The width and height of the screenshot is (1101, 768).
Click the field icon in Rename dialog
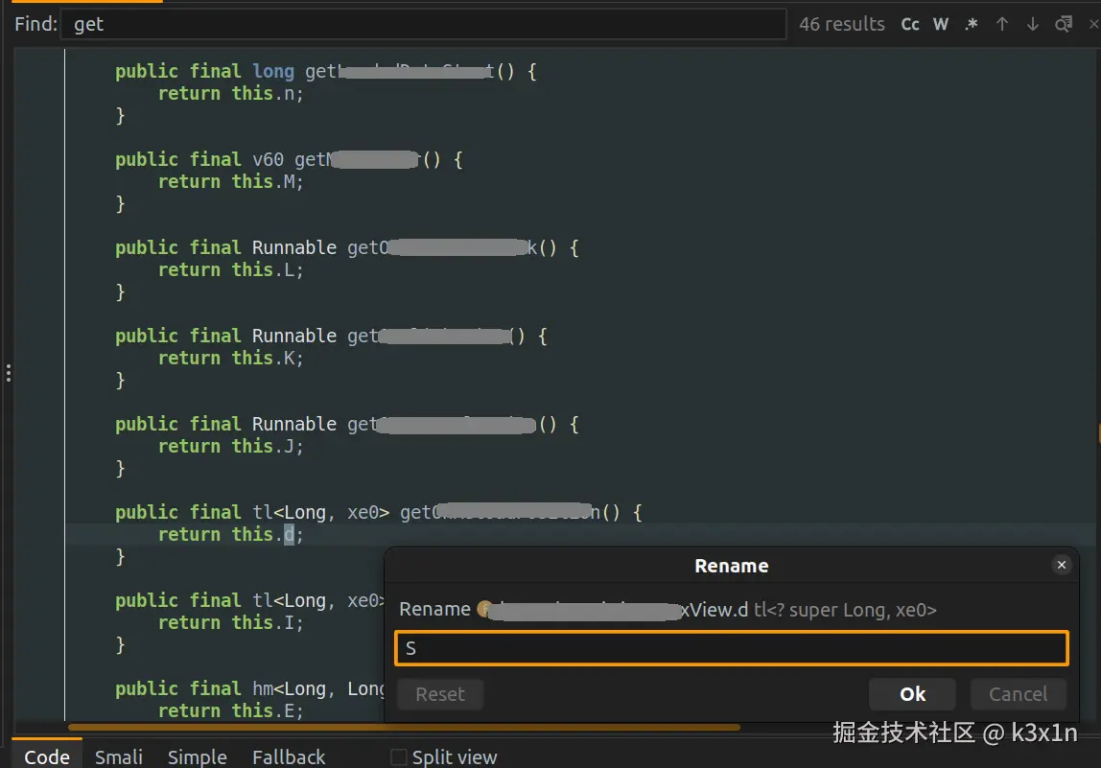pyautogui.click(x=483, y=609)
